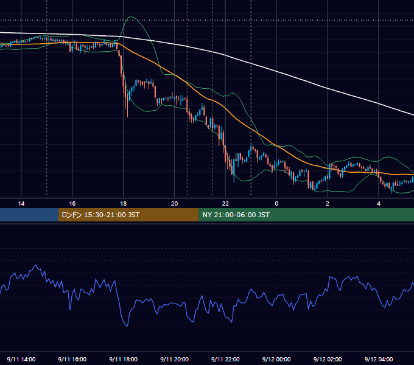Click the 0 hour label on price chart axis
The width and height of the screenshot is (414, 365).
coord(276,204)
